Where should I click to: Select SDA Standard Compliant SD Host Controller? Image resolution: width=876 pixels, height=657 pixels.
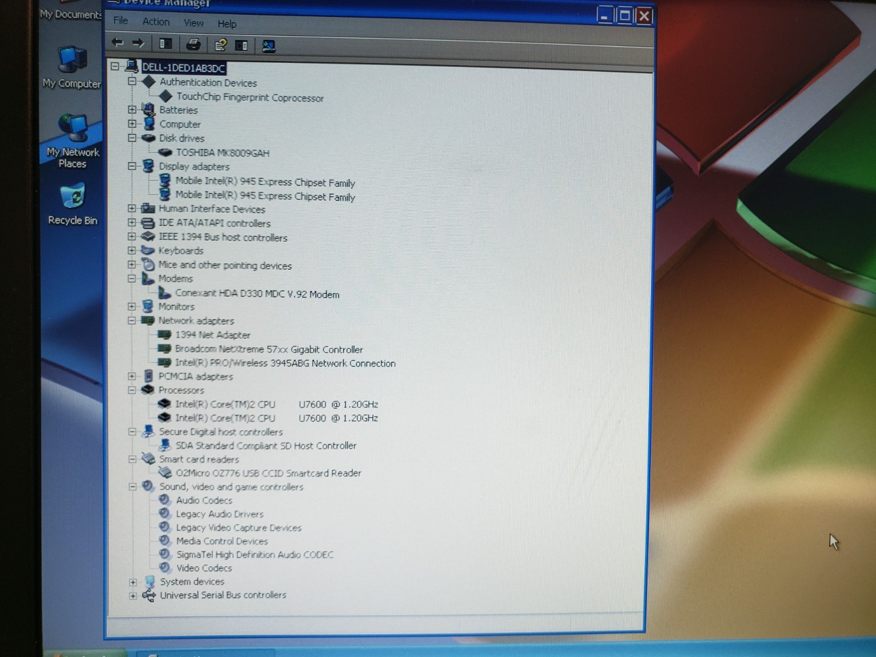[266, 446]
